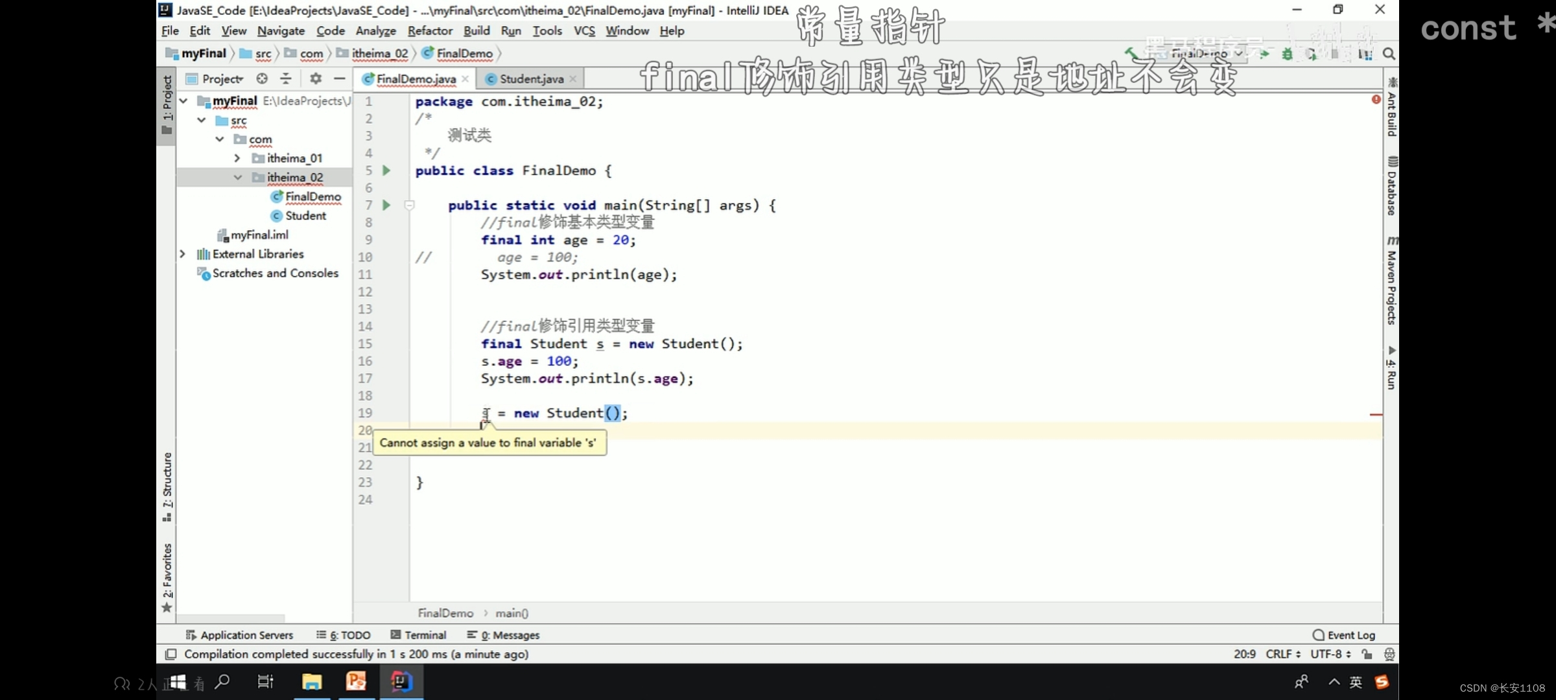The height and width of the screenshot is (700, 1556).
Task: Open Search Everywhere magnifier icon
Action: 1389,54
